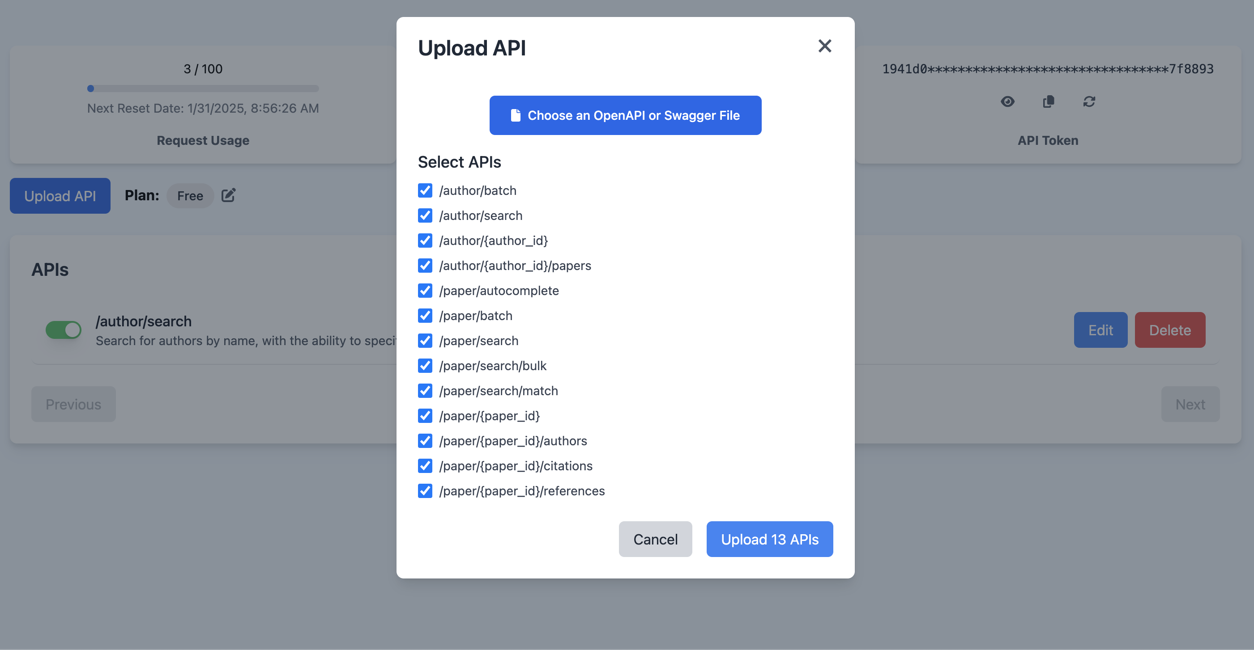Close the Upload API dialog
This screenshot has width=1254, height=650.
[x=824, y=46]
